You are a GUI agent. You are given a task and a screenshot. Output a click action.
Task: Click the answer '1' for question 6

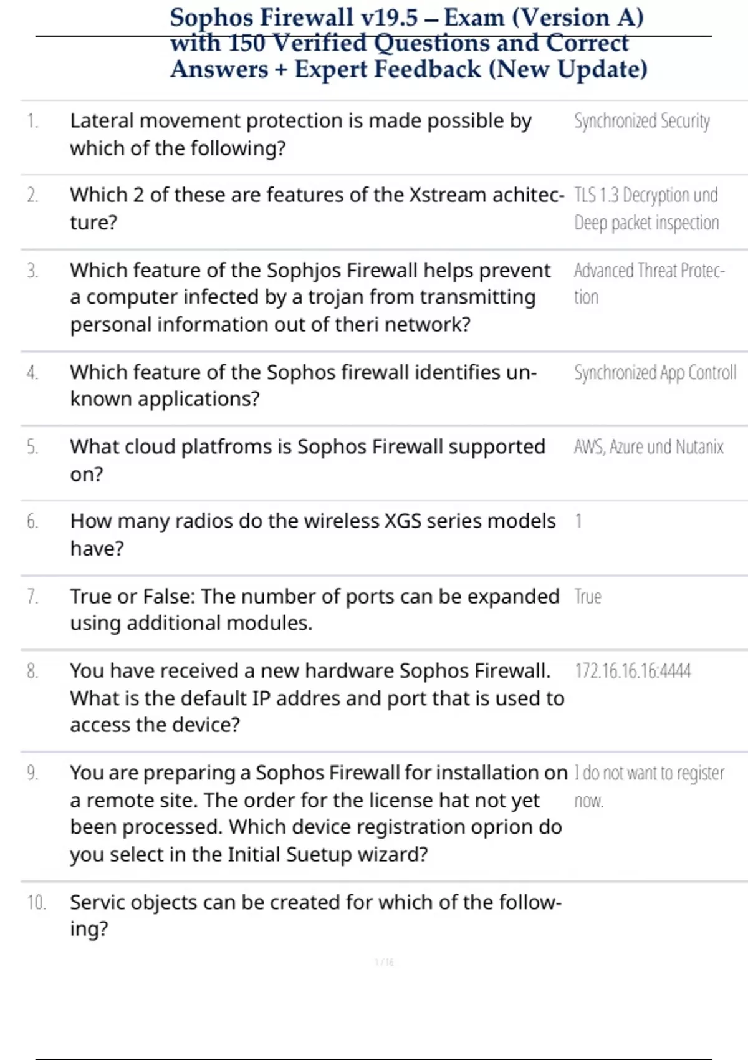578,521
